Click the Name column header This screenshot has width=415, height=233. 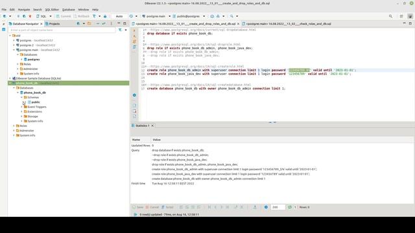136,140
